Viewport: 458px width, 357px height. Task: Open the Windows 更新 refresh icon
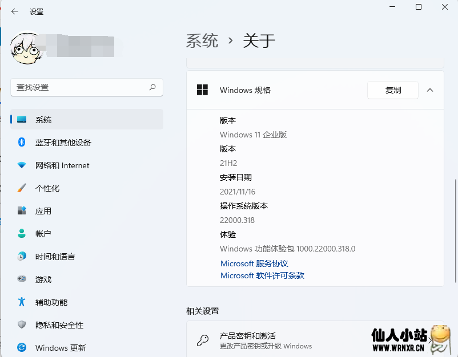(x=22, y=347)
